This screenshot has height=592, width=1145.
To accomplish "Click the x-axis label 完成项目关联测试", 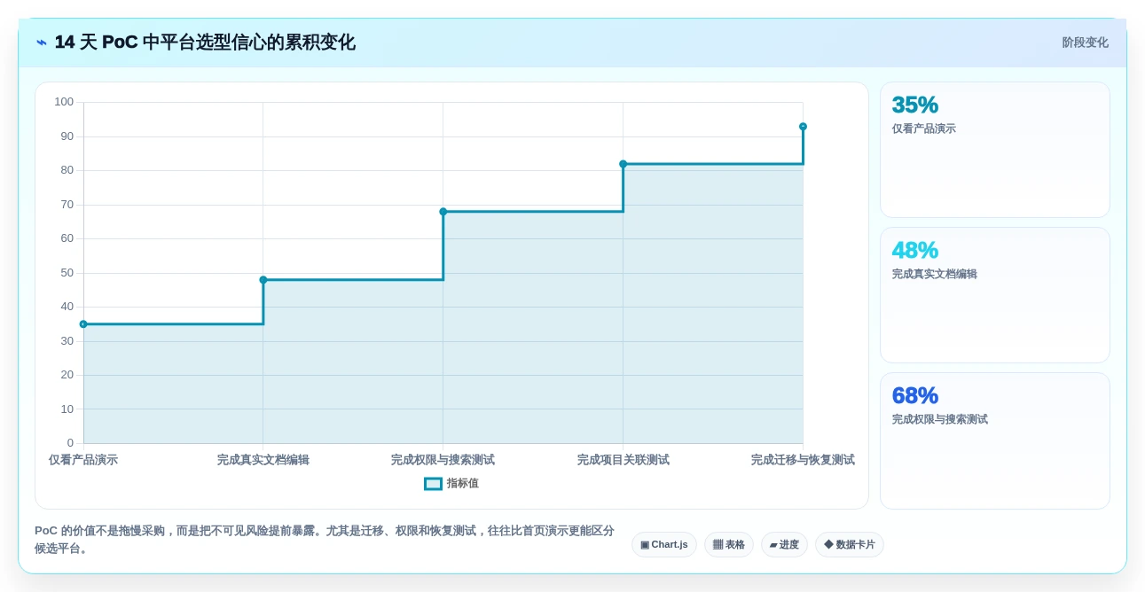I will tap(623, 460).
